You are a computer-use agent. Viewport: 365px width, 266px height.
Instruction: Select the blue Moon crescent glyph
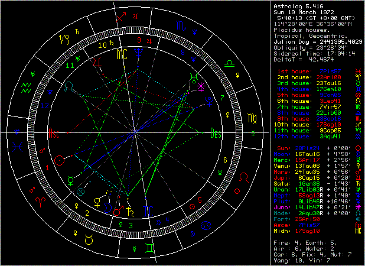(x=107, y=207)
